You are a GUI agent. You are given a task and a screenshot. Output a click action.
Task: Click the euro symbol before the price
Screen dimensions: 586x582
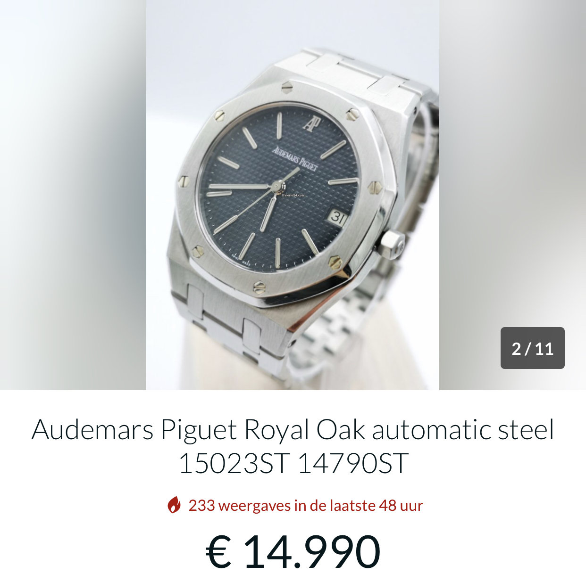pyautogui.click(x=219, y=552)
